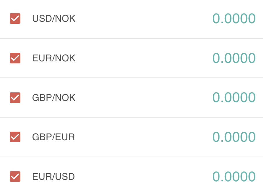Select the EUR/NOK label text
Screen dimensions: 263x193
click(54, 58)
